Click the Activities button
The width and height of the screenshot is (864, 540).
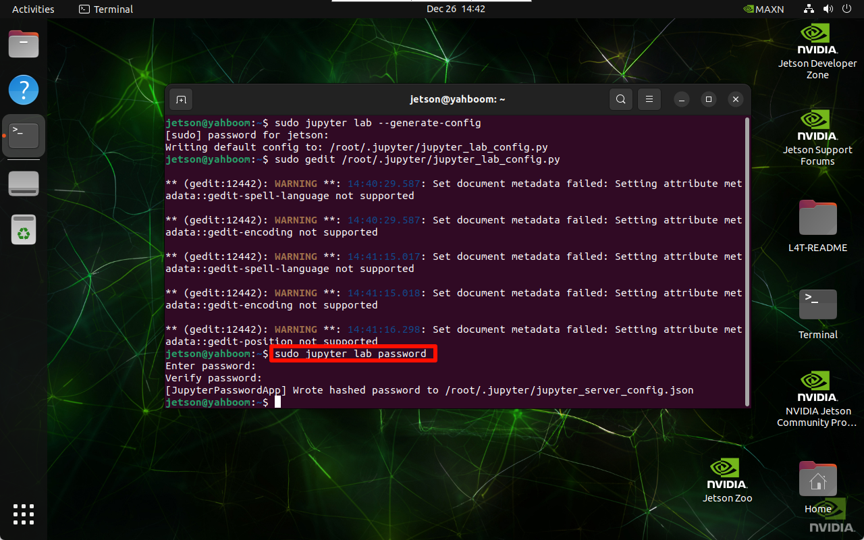click(x=33, y=9)
